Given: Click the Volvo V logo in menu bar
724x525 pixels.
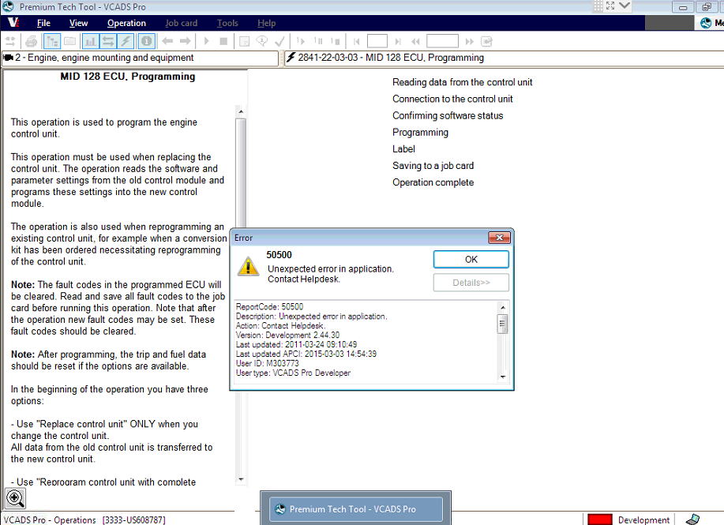Looking at the screenshot, I should pyautogui.click(x=13, y=22).
